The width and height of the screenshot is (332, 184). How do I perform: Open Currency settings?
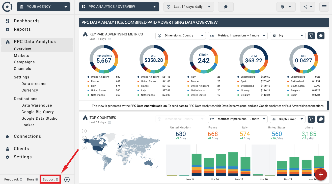pyautogui.click(x=30, y=90)
